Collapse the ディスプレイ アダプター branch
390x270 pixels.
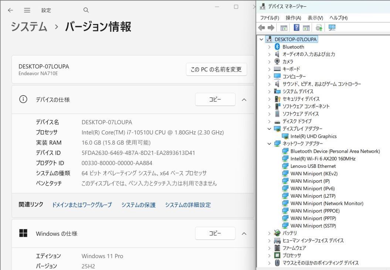tap(269, 129)
